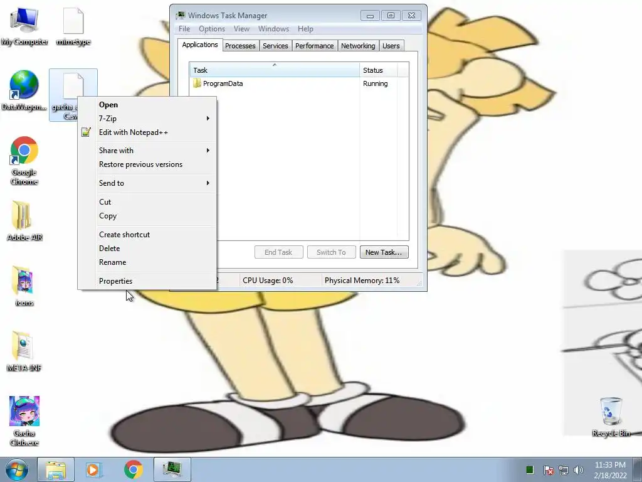The height and width of the screenshot is (482, 642).
Task: Maximize the Task Manager window
Action: pyautogui.click(x=391, y=16)
